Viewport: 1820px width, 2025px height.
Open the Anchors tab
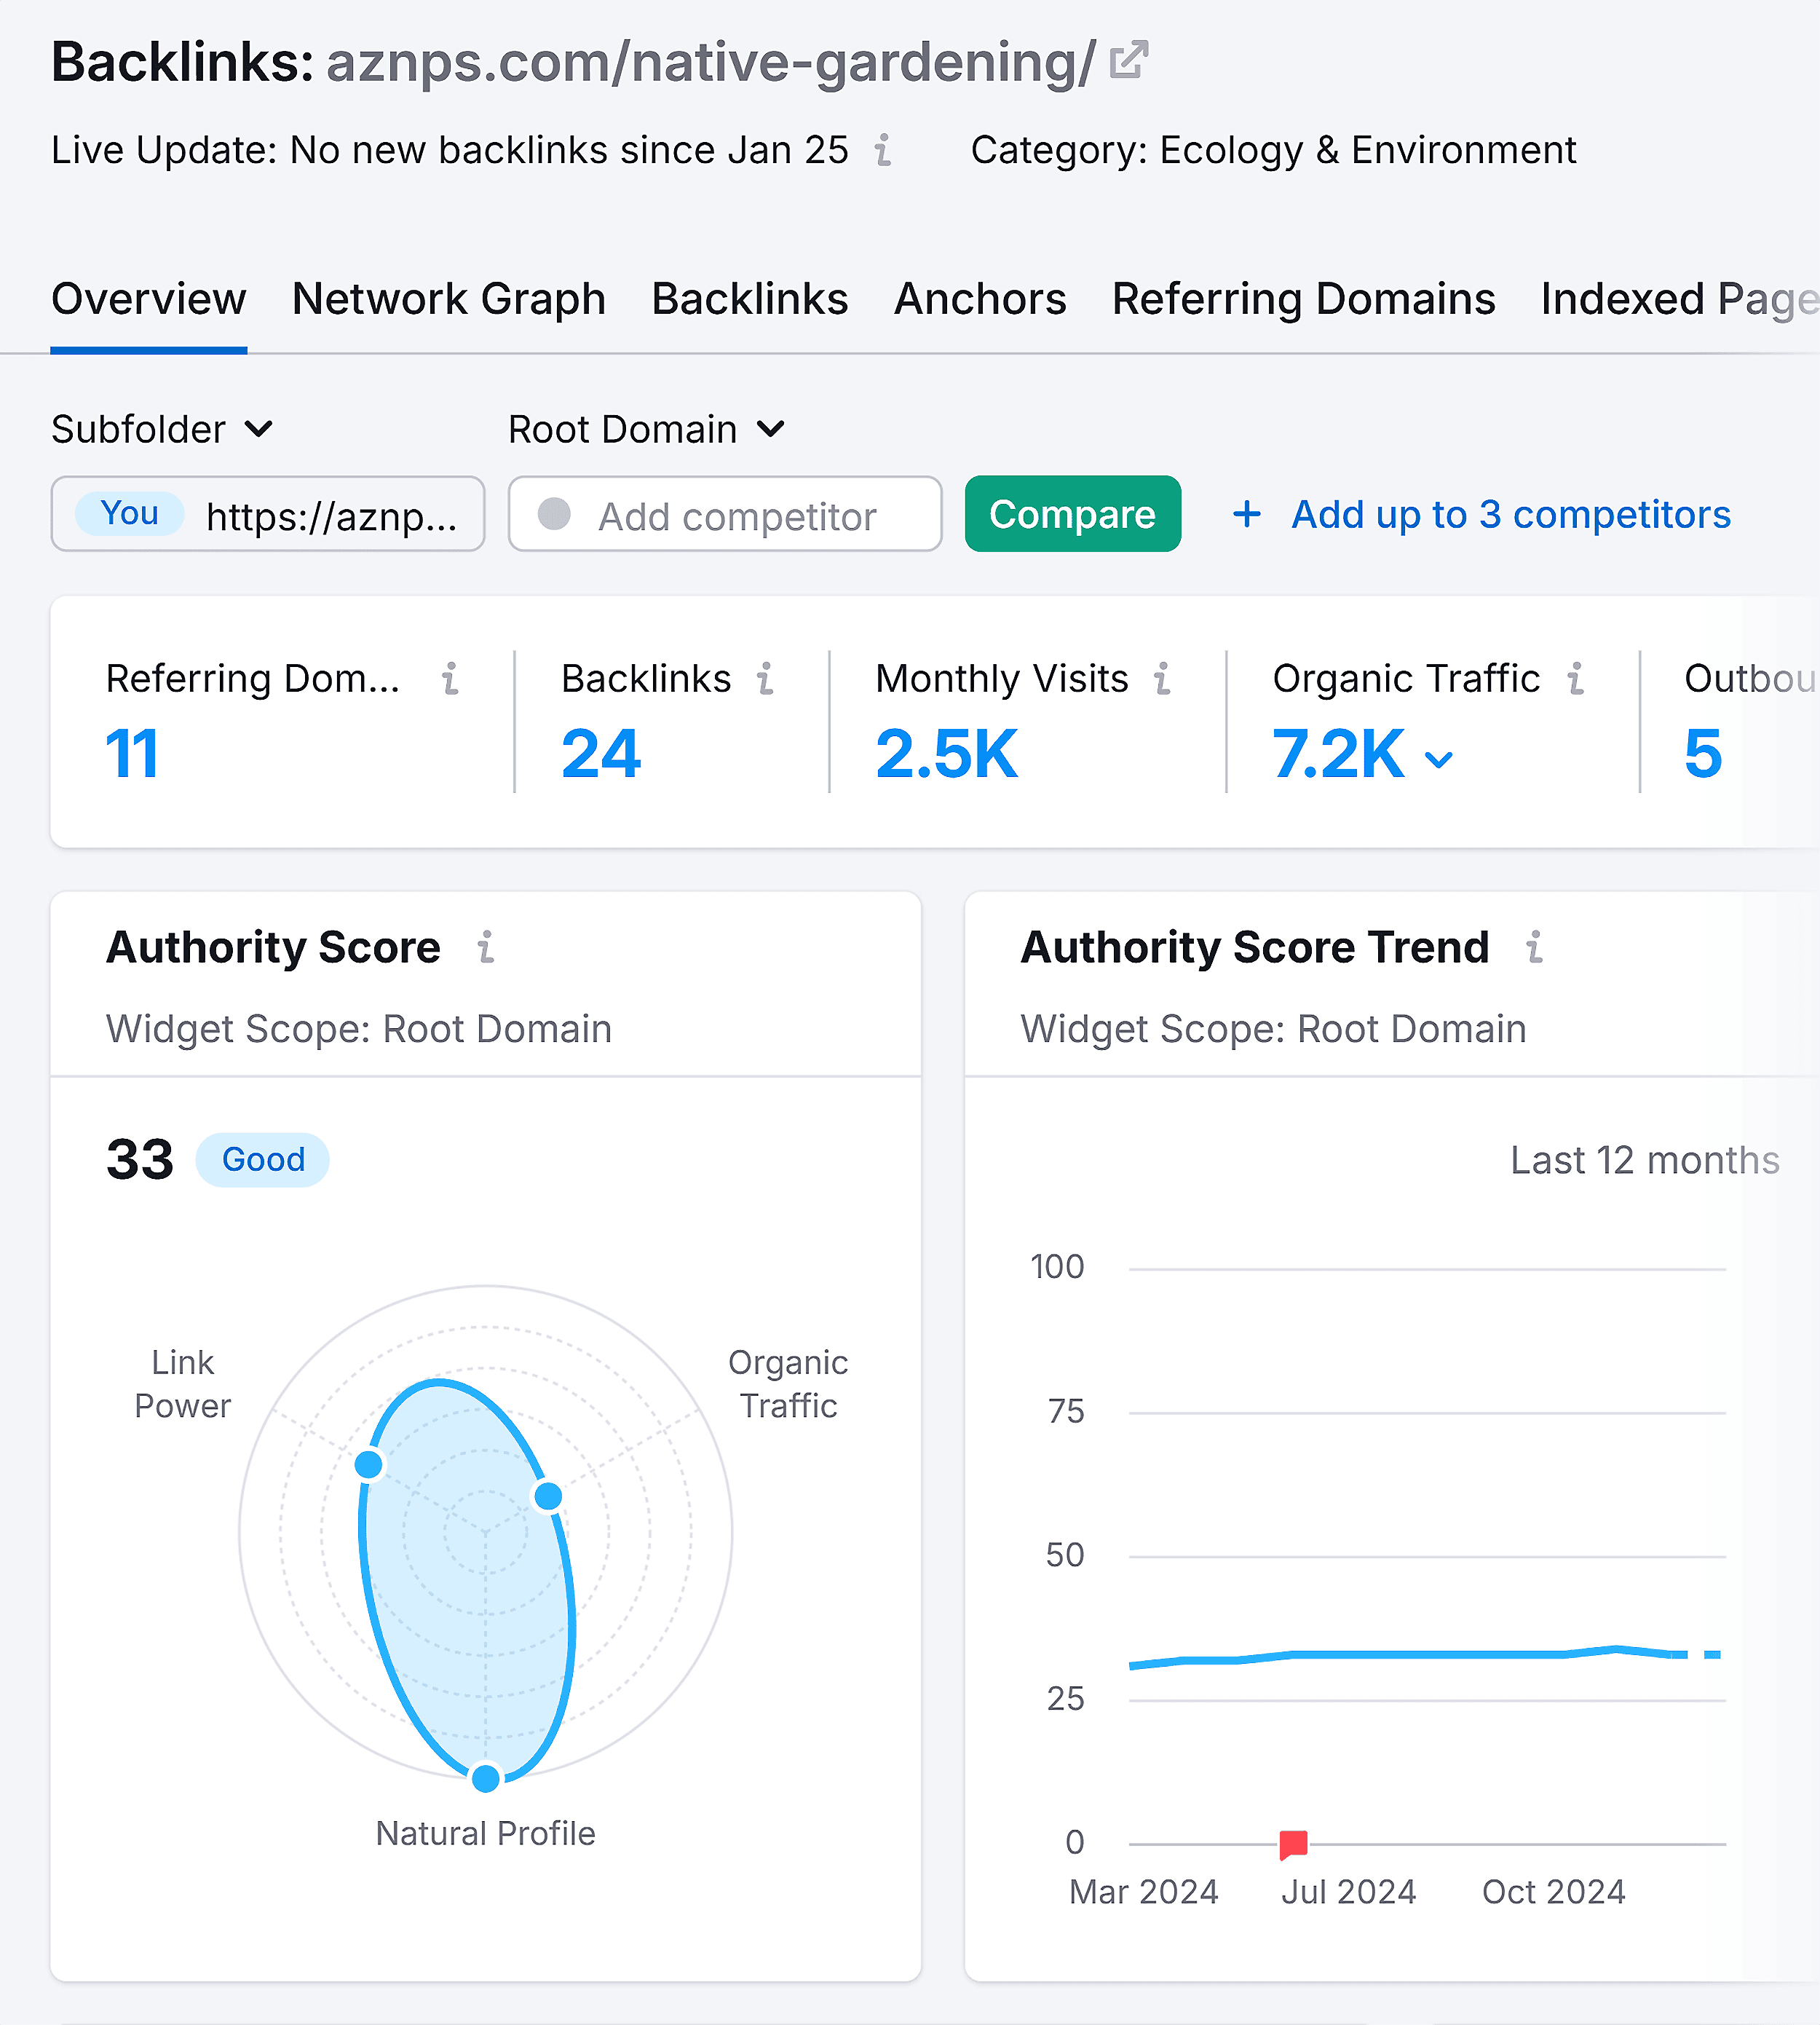(979, 298)
